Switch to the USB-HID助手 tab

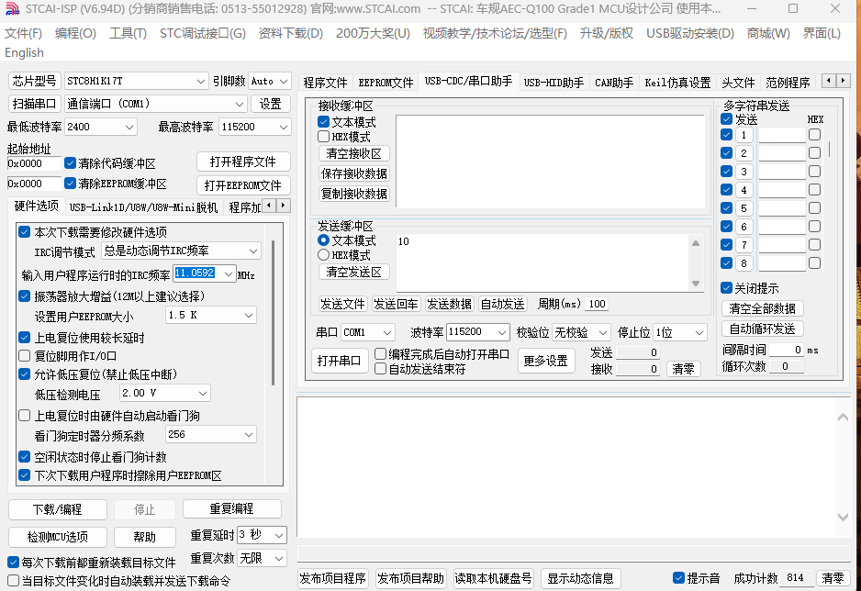553,83
